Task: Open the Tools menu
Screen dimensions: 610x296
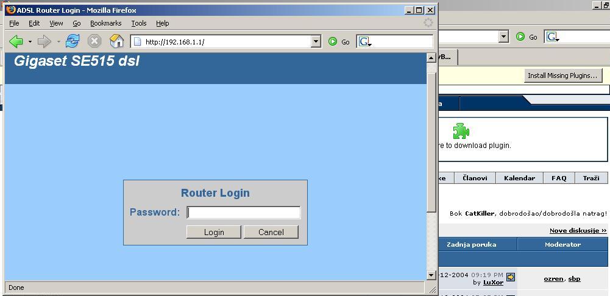Action: click(139, 23)
